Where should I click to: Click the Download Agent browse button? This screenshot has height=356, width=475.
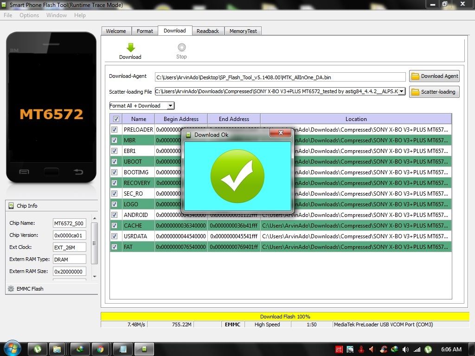click(434, 76)
